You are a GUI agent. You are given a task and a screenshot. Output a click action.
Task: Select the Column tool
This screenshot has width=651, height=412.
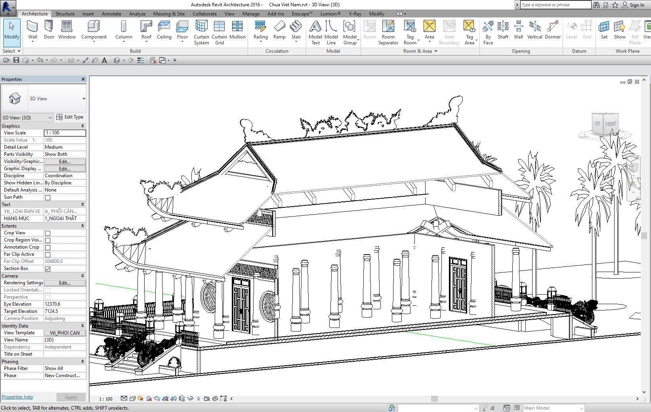[124, 31]
